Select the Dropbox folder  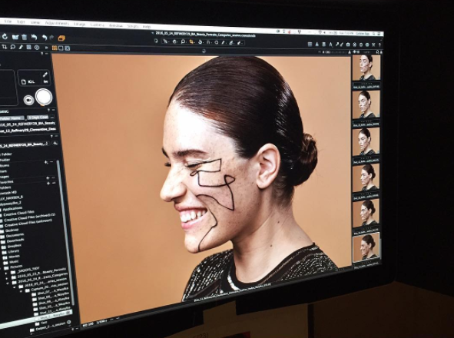[x=12, y=246]
